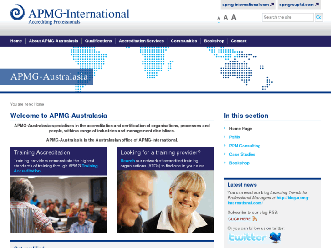This screenshot has width=331, height=248.
Task: Click the smiling man and woman photo
Action: (x=166, y=202)
